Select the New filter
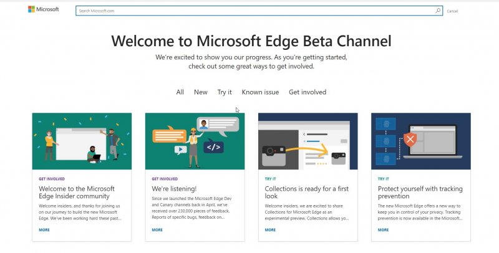Image resolution: width=499 pixels, height=253 pixels. [200, 92]
